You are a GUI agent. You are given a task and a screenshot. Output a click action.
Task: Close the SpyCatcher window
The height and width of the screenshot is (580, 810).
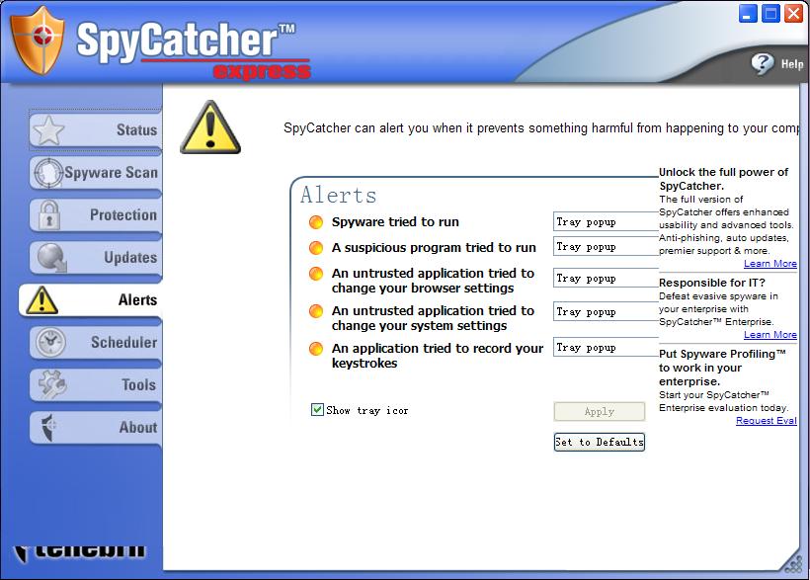pos(793,14)
